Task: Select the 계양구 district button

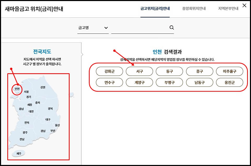Action: click(139, 82)
